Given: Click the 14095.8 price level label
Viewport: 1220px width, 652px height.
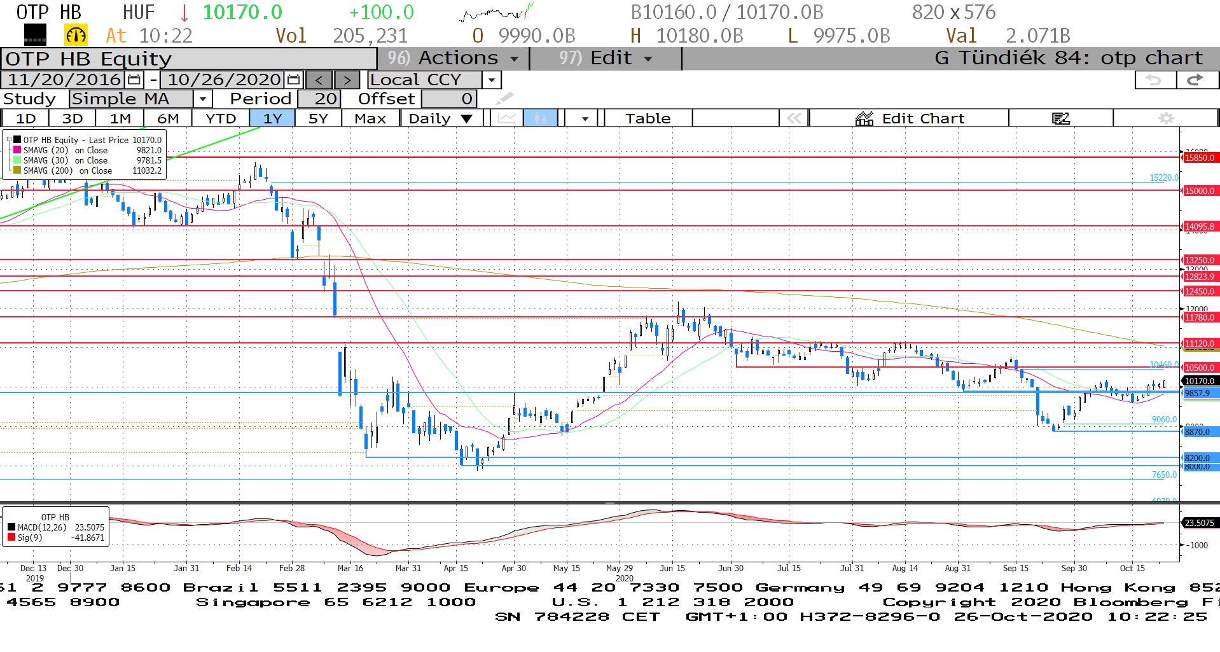Looking at the screenshot, I should [x=1200, y=226].
